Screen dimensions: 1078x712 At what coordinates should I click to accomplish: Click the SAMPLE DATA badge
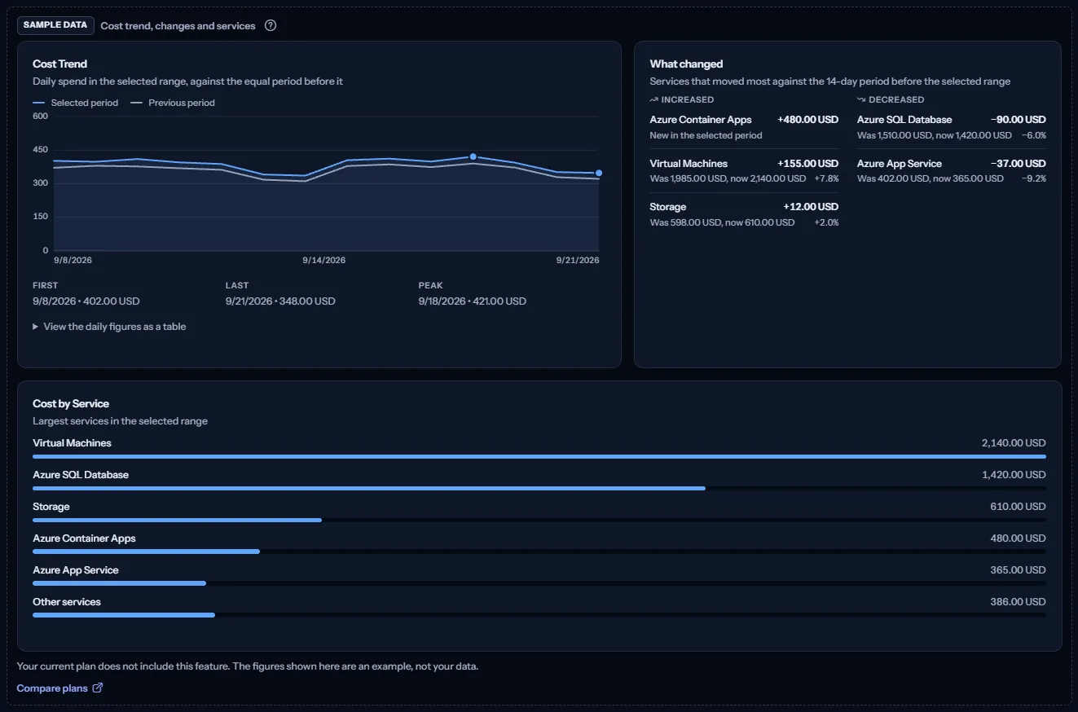coord(55,25)
